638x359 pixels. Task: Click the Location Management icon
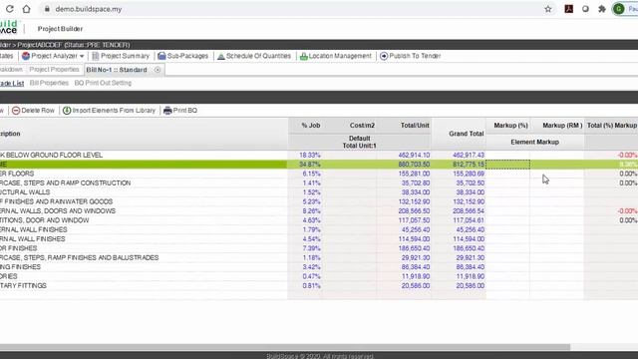click(x=303, y=56)
